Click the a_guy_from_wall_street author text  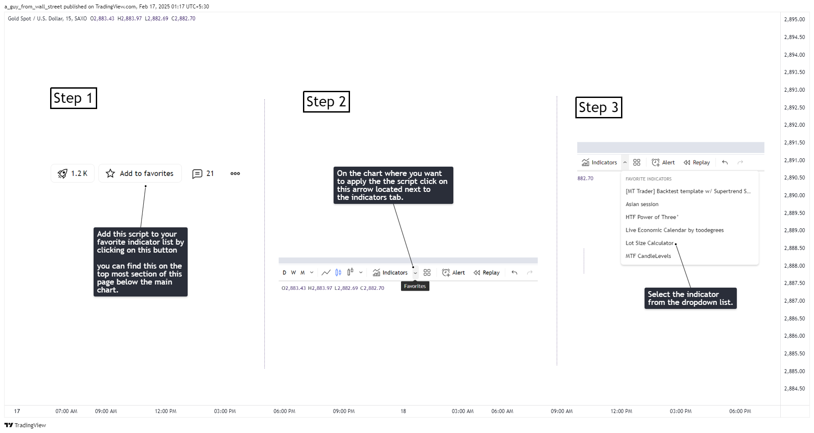pos(33,7)
